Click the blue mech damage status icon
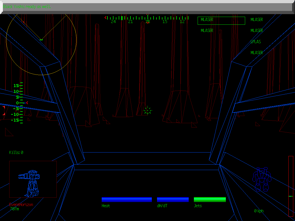 pyautogui.click(x=262, y=179)
